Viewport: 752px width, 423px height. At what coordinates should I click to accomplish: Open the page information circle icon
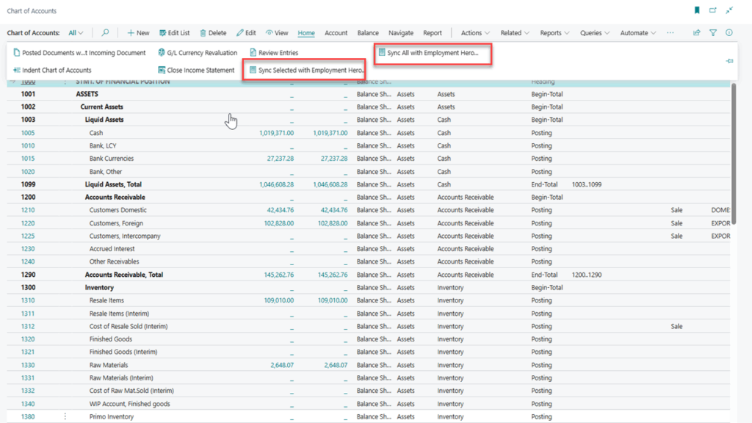[729, 32]
